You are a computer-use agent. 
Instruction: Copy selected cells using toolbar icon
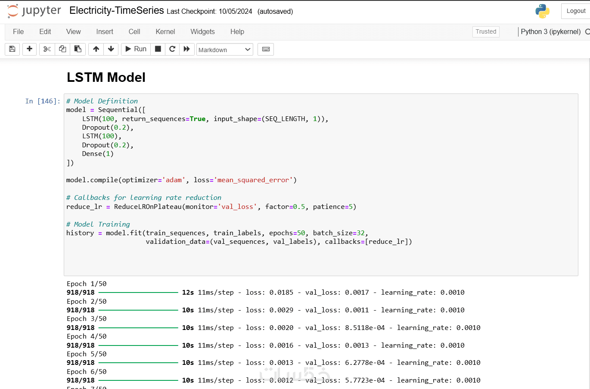pos(62,49)
